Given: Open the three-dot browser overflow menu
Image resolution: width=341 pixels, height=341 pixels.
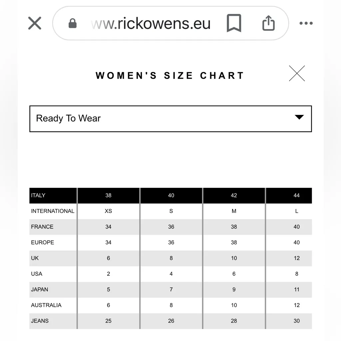Looking at the screenshot, I should tap(306, 23).
